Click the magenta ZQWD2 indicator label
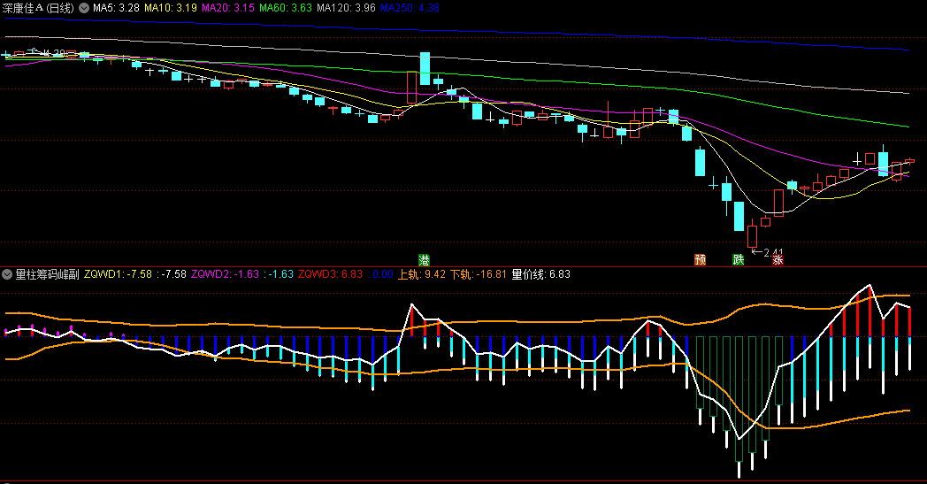The width and height of the screenshot is (927, 484). pyautogui.click(x=225, y=274)
